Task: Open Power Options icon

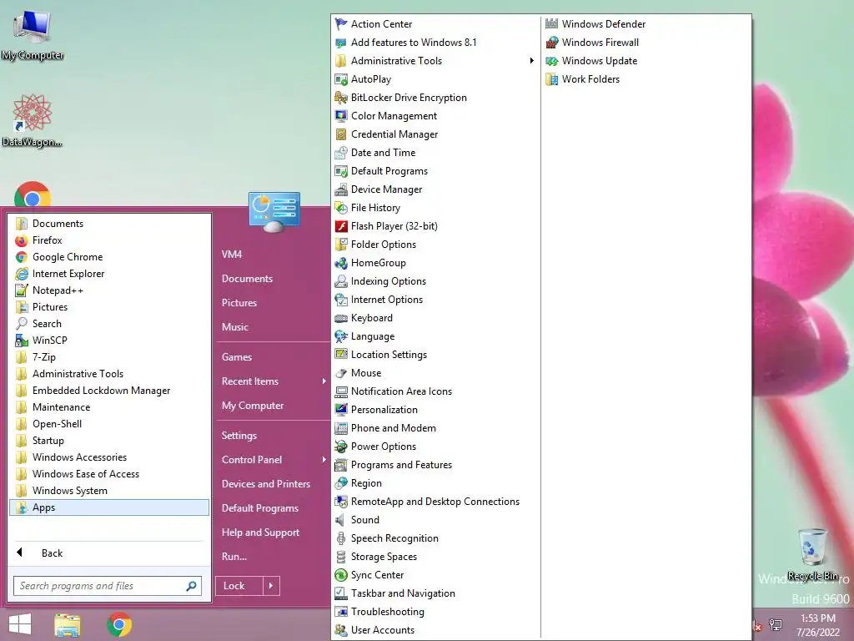Action: (x=341, y=447)
